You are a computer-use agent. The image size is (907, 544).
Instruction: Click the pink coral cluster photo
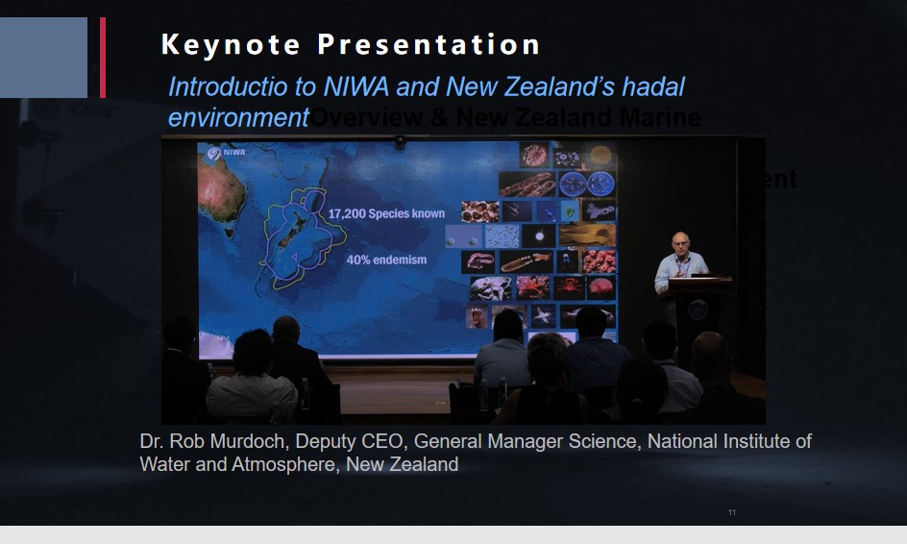coord(600,261)
